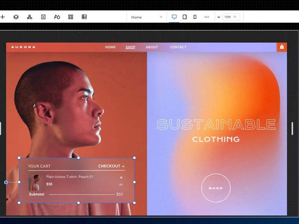This screenshot has width=299, height=224.
Task: Remove the cart item with X
Action: 121,178
